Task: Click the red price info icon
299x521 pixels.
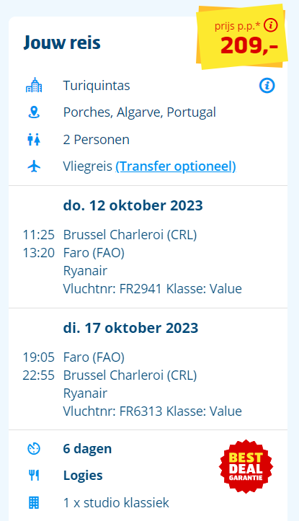Action: 270,25
